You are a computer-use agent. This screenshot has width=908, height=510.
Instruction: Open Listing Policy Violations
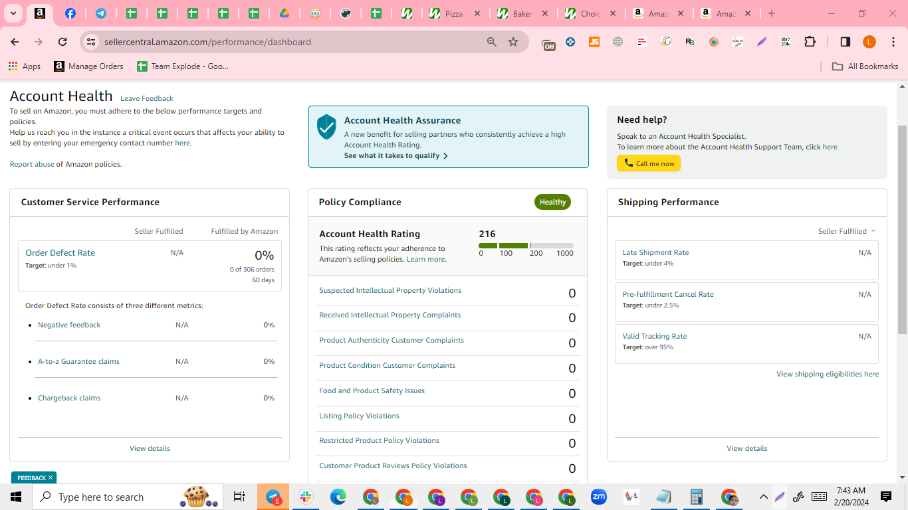pos(359,416)
